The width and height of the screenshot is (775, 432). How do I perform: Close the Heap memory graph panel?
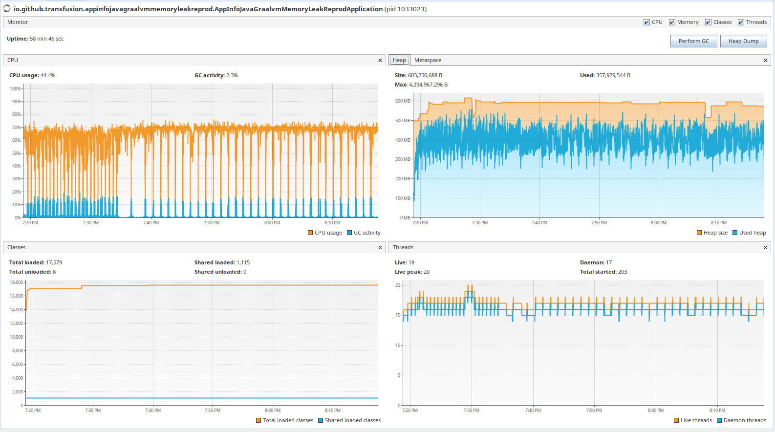click(x=766, y=60)
